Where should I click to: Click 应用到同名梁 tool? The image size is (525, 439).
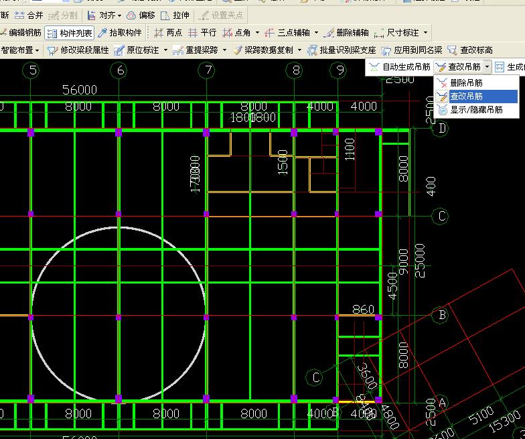(412, 50)
